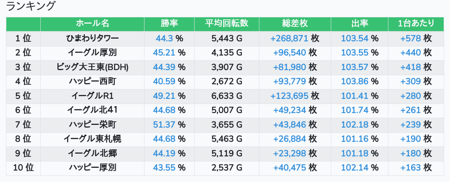Select the ひまわりタワー hall name
This screenshot has height=182, width=450.
pyautogui.click(x=92, y=38)
